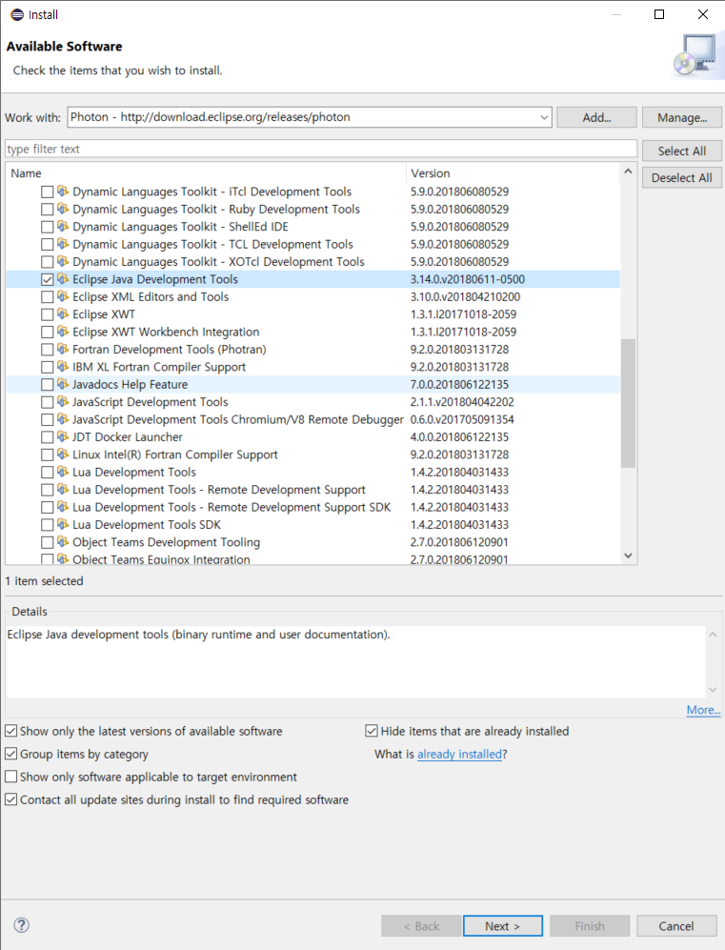Check Dynamic Languages Toolkit - Ruby Development Tools
The height and width of the screenshot is (950, 725).
tap(48, 210)
